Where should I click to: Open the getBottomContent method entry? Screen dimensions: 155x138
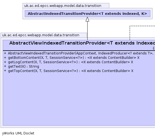coord(74,58)
